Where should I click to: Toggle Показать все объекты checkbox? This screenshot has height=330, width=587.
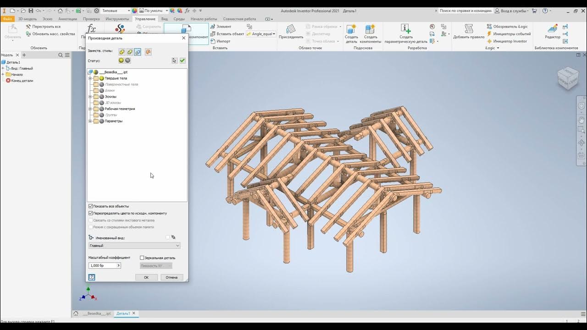click(x=91, y=206)
